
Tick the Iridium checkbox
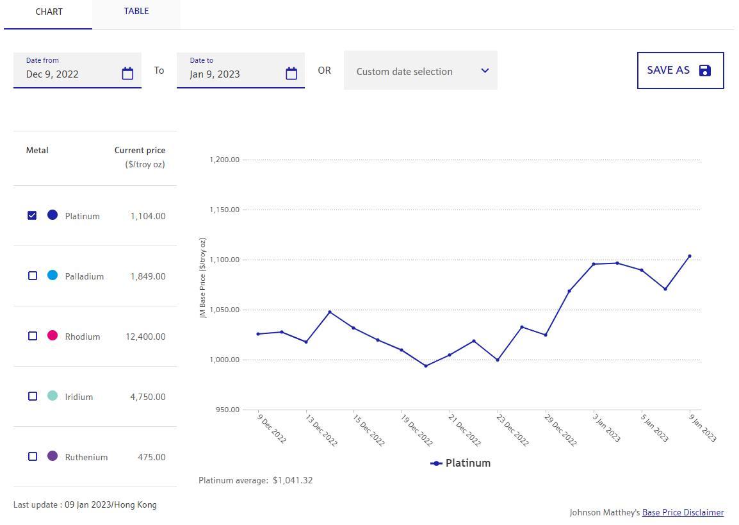point(33,396)
